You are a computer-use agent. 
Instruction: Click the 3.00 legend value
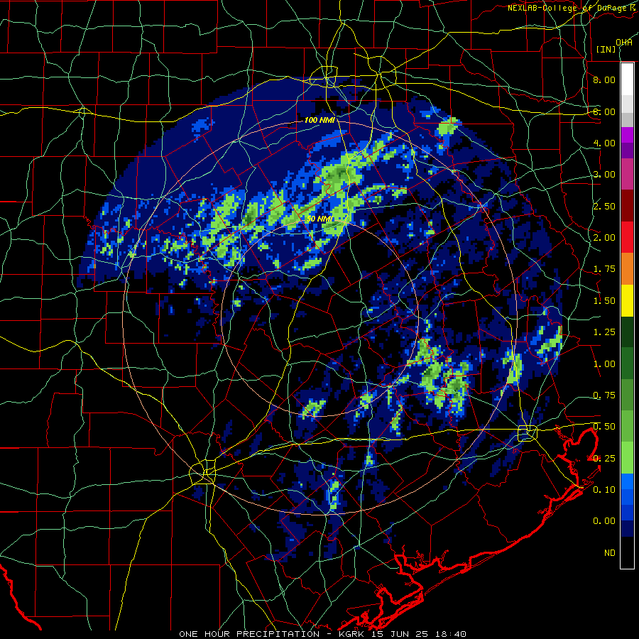click(x=604, y=175)
